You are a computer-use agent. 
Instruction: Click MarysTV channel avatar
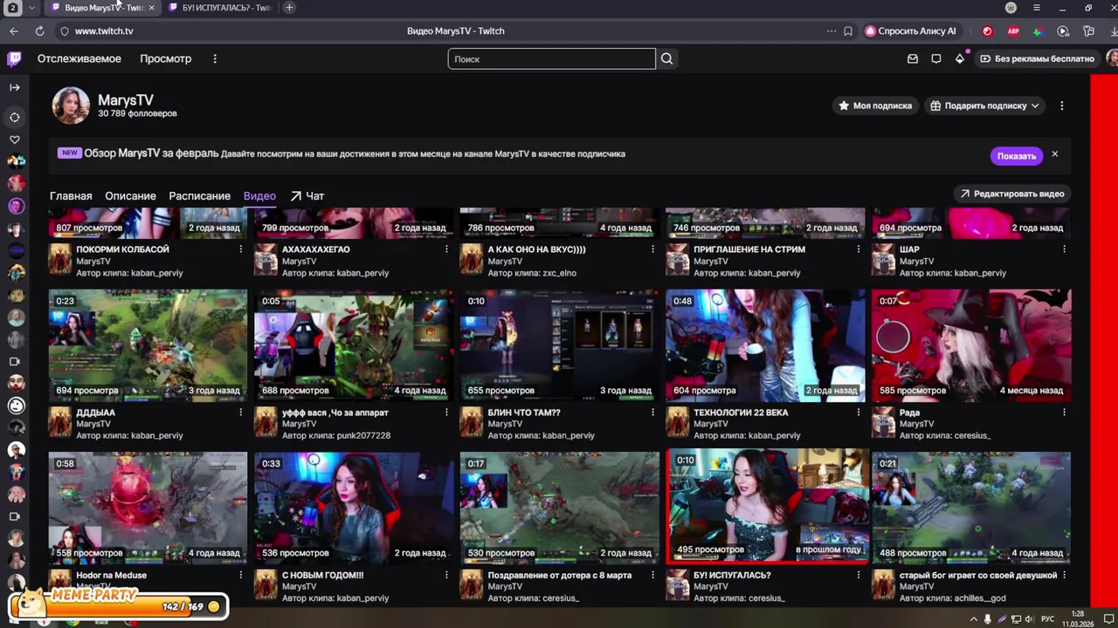pyautogui.click(x=71, y=106)
